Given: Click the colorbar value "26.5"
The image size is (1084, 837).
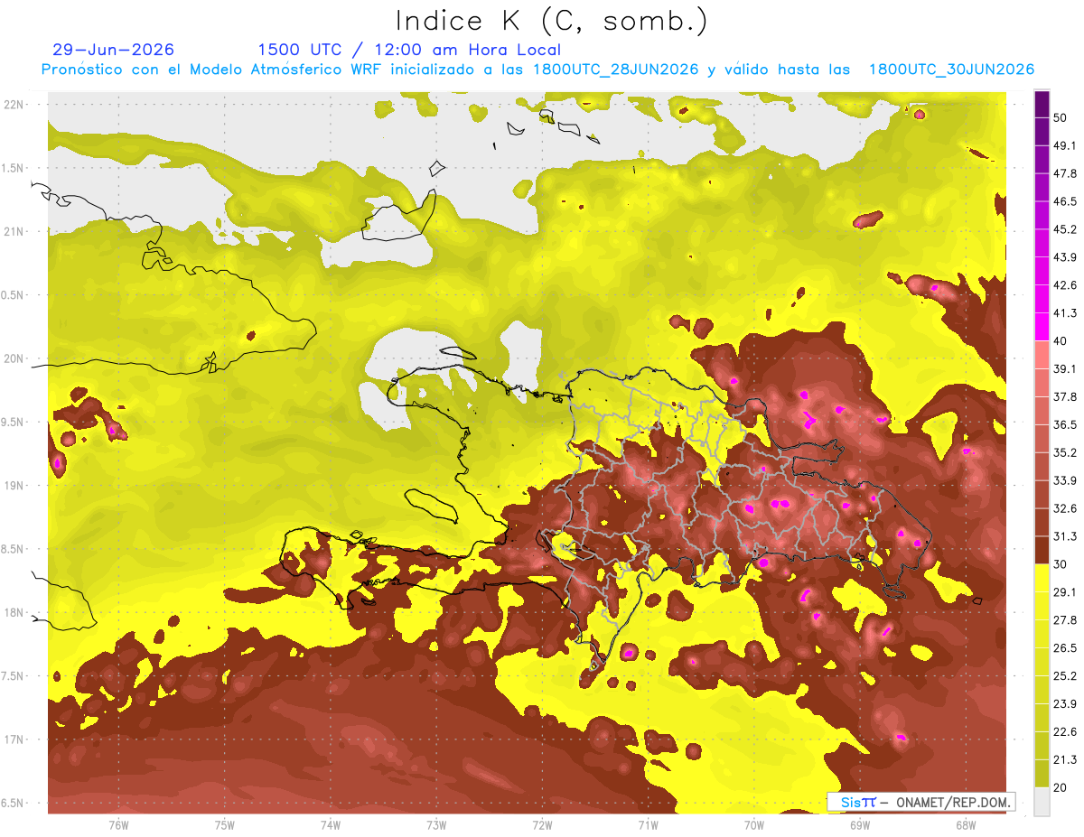Looking at the screenshot, I should (1064, 648).
